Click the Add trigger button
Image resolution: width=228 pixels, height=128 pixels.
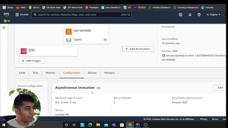(32, 61)
